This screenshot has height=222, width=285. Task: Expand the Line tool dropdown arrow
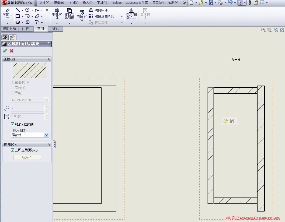click(x=22, y=10)
